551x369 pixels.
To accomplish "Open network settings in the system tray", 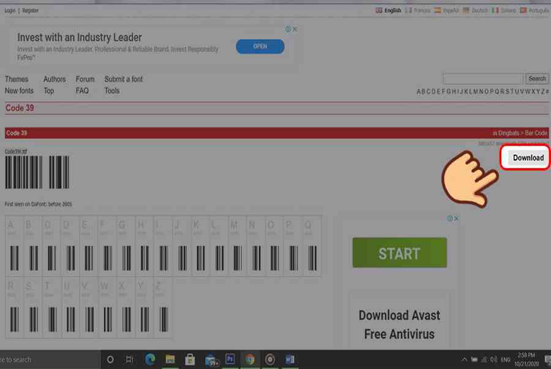I will click(x=484, y=360).
